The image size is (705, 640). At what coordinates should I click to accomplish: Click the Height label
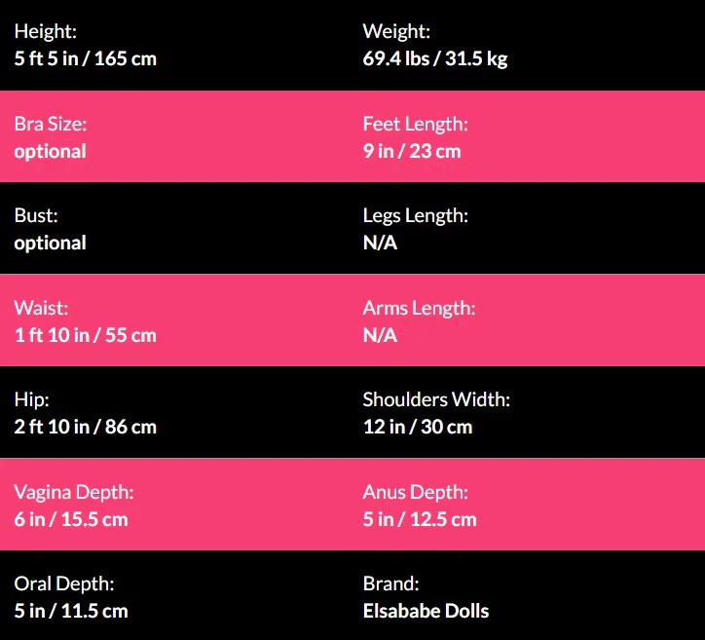44,32
